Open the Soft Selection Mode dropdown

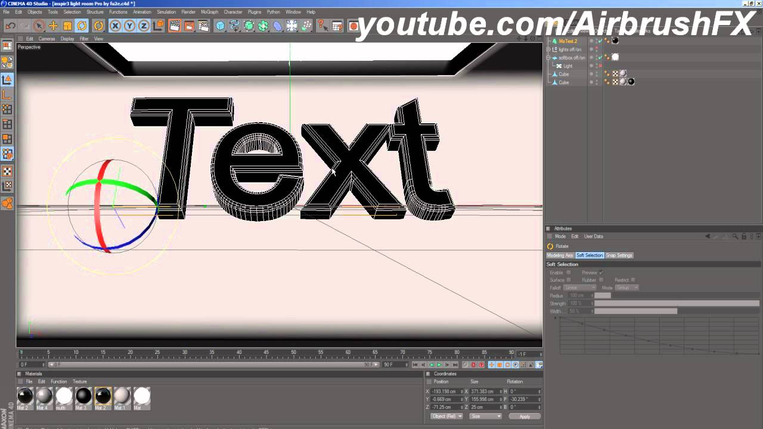point(627,288)
